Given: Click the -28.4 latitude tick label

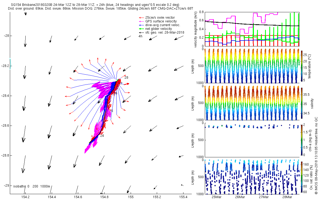Looking at the screenshot, I should pos(5,96).
